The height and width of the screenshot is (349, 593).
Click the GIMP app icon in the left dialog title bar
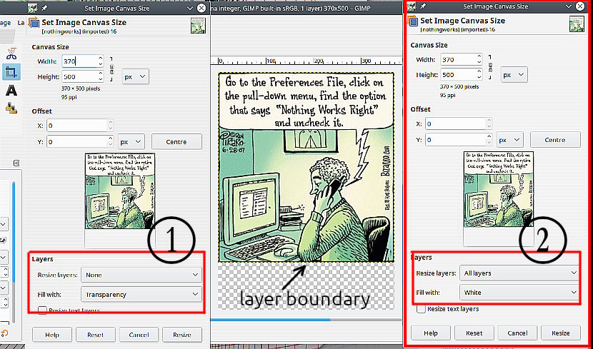coord(33,8)
